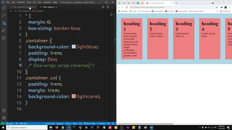Reload the Chrome page
Image resolution: width=232 pixels, height=130 pixels.
tap(127, 7)
